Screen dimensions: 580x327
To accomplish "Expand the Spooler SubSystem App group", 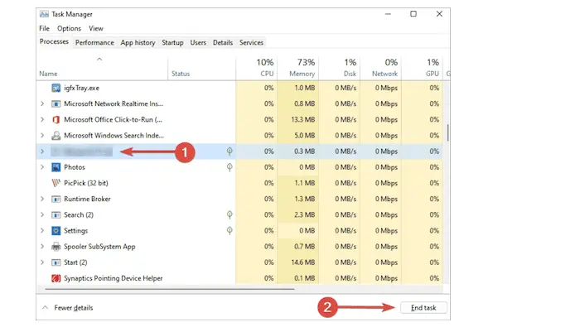I will pos(42,247).
